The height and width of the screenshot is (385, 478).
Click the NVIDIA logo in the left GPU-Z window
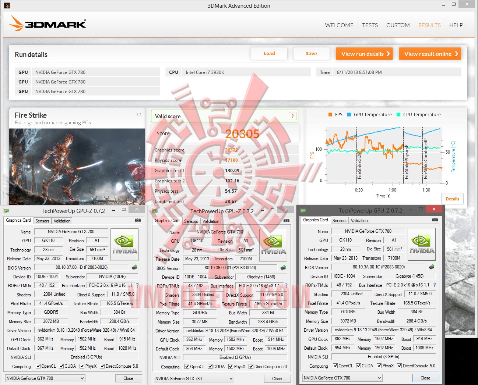pyautogui.click(x=124, y=245)
